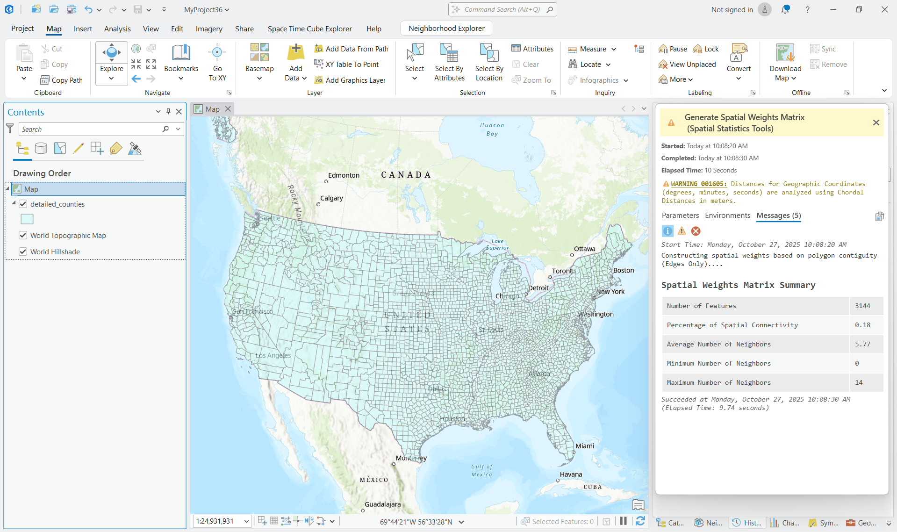This screenshot has width=897, height=532.
Task: Switch to the Imagery ribbon tab
Action: (209, 29)
